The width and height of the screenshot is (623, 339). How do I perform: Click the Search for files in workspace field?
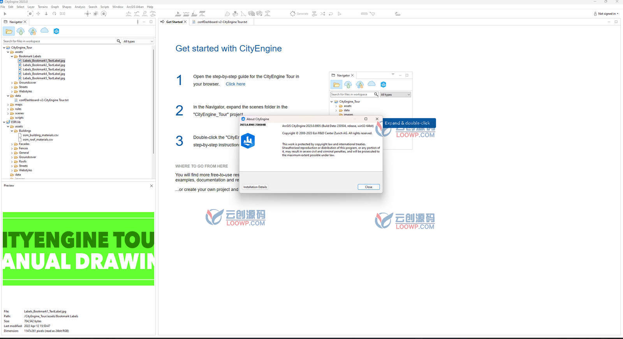60,41
